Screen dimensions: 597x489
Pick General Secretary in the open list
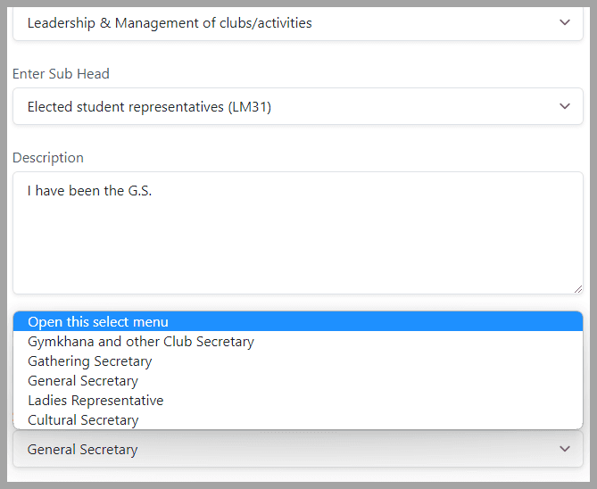pyautogui.click(x=298, y=381)
